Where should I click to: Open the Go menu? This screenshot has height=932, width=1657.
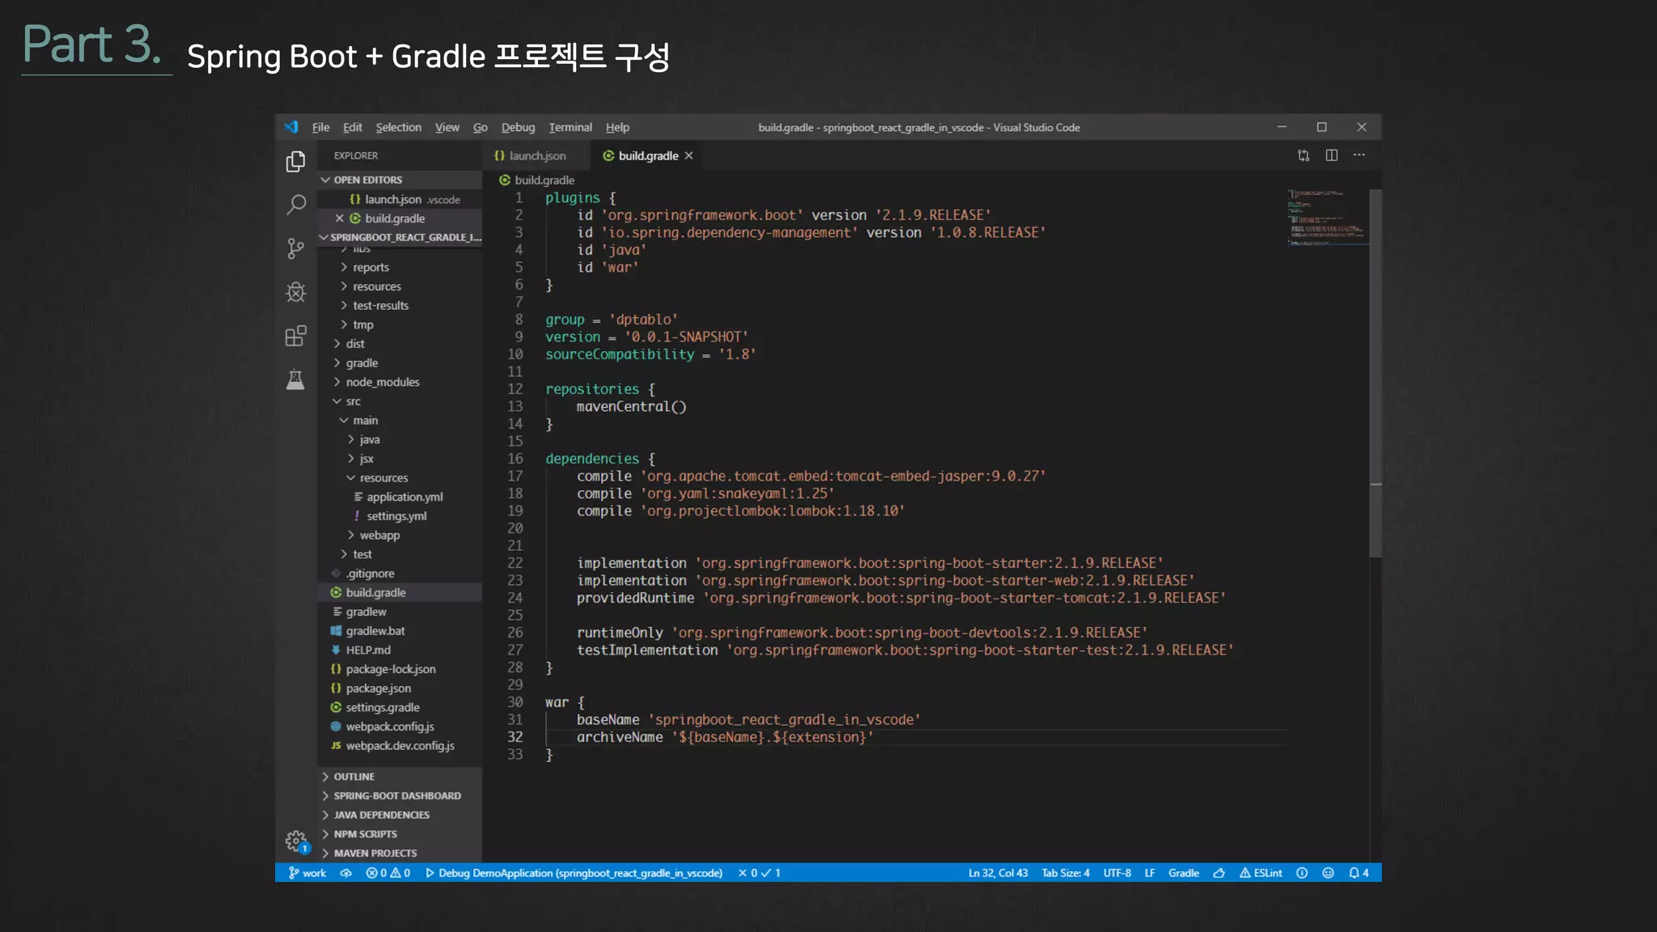pyautogui.click(x=480, y=128)
